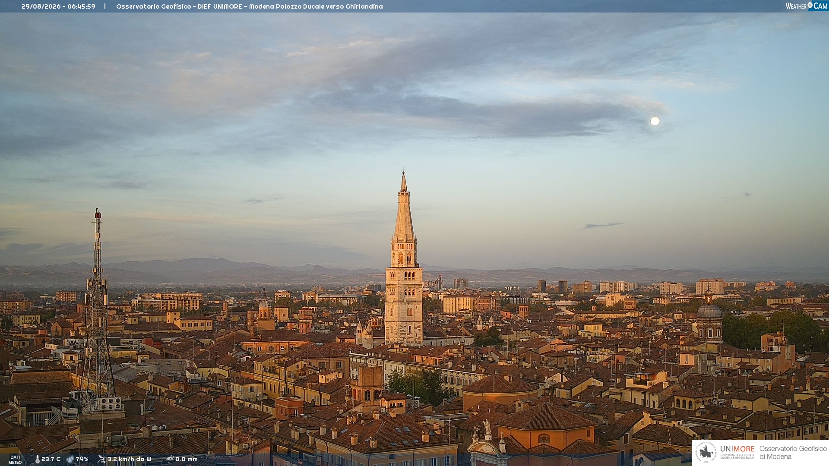Click the anemometer wind speed icon
Viewport: 829px width, 466px height.
click(101, 459)
